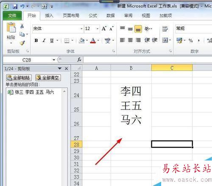Click the Insert Function fx icon
The image size is (212, 186).
(x=79, y=59)
